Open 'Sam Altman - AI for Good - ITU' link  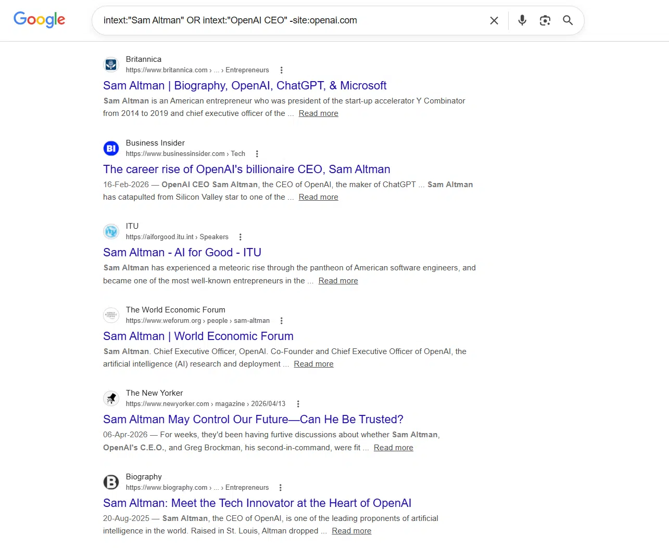pyautogui.click(x=182, y=253)
